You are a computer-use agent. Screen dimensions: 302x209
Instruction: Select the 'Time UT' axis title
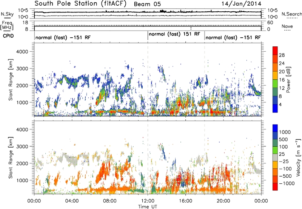click(x=148, y=207)
